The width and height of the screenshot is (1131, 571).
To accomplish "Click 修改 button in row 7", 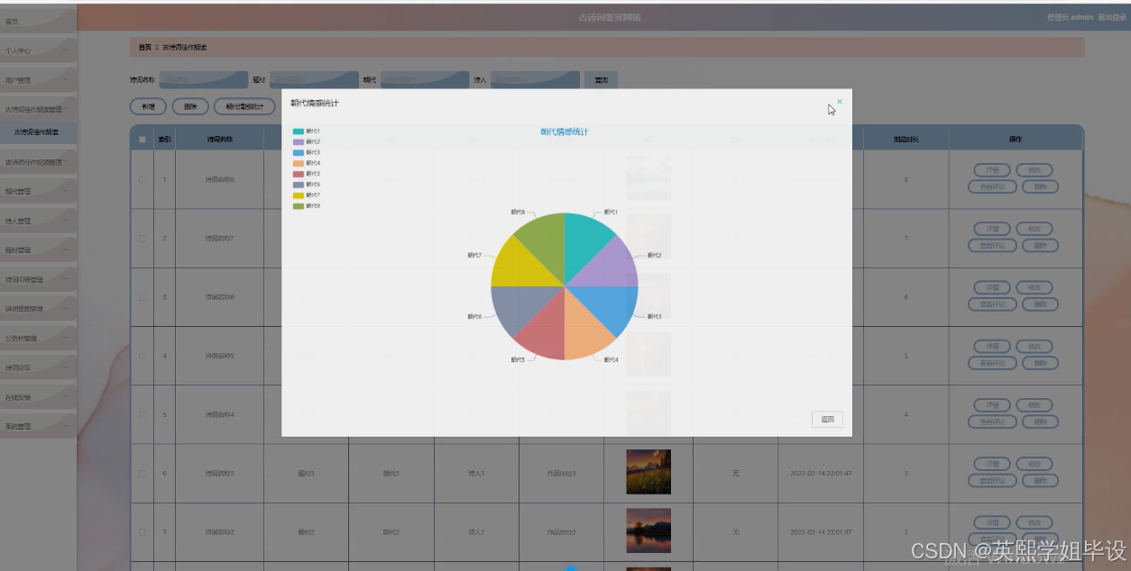I will [1034, 522].
